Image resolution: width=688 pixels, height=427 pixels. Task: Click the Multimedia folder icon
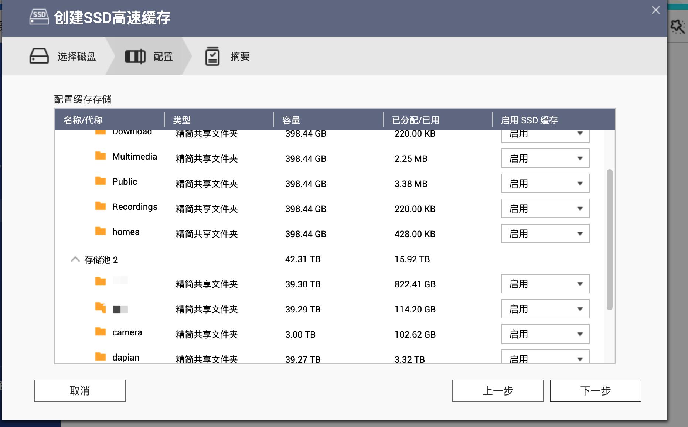[100, 156]
